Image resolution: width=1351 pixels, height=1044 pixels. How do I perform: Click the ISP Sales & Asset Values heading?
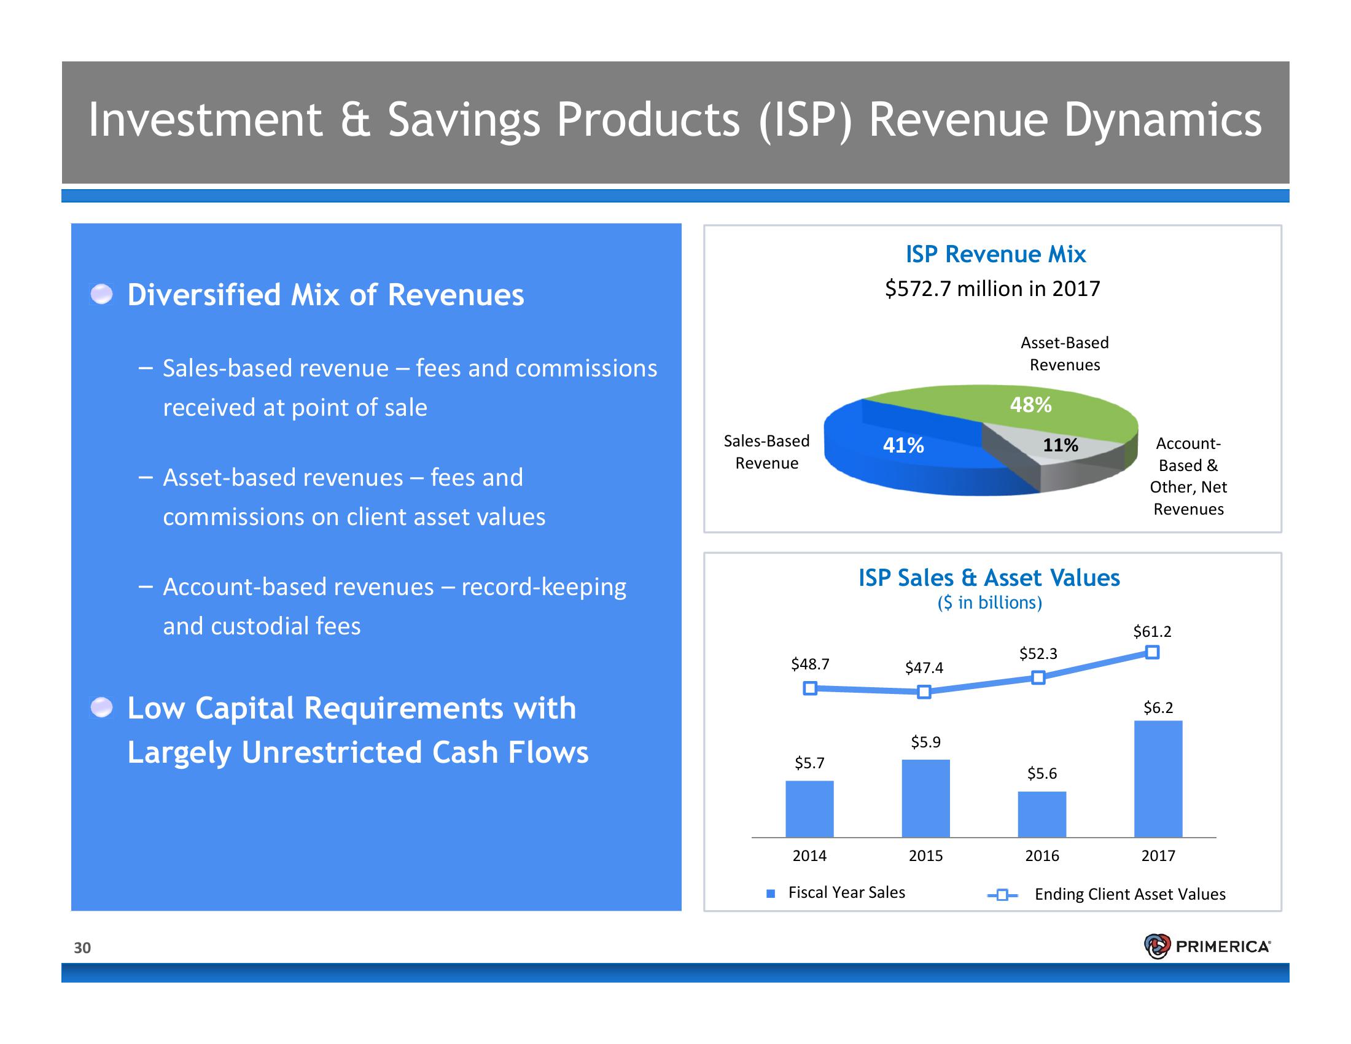tap(989, 578)
